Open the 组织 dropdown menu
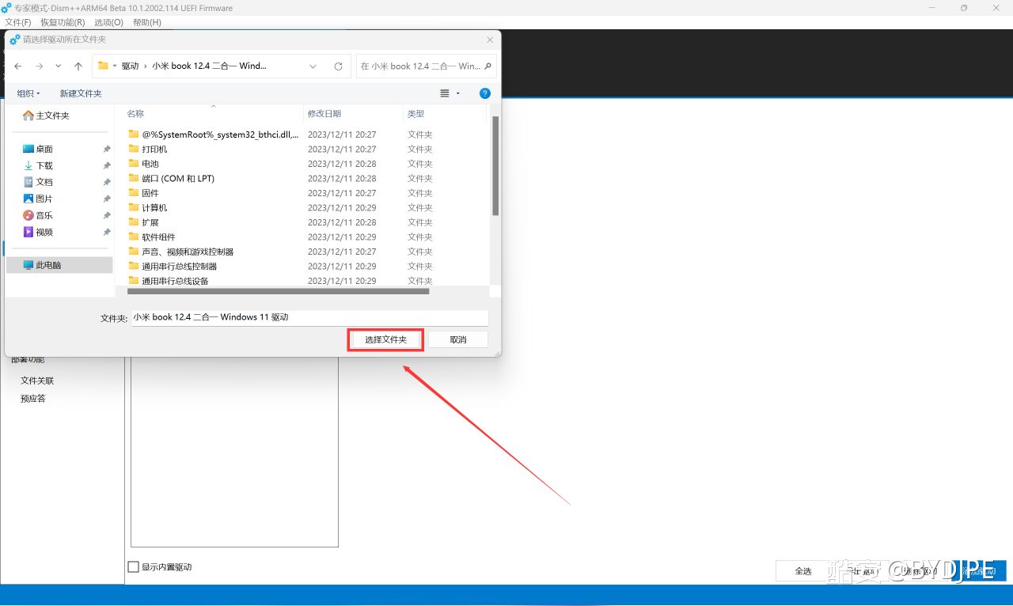 click(28, 93)
